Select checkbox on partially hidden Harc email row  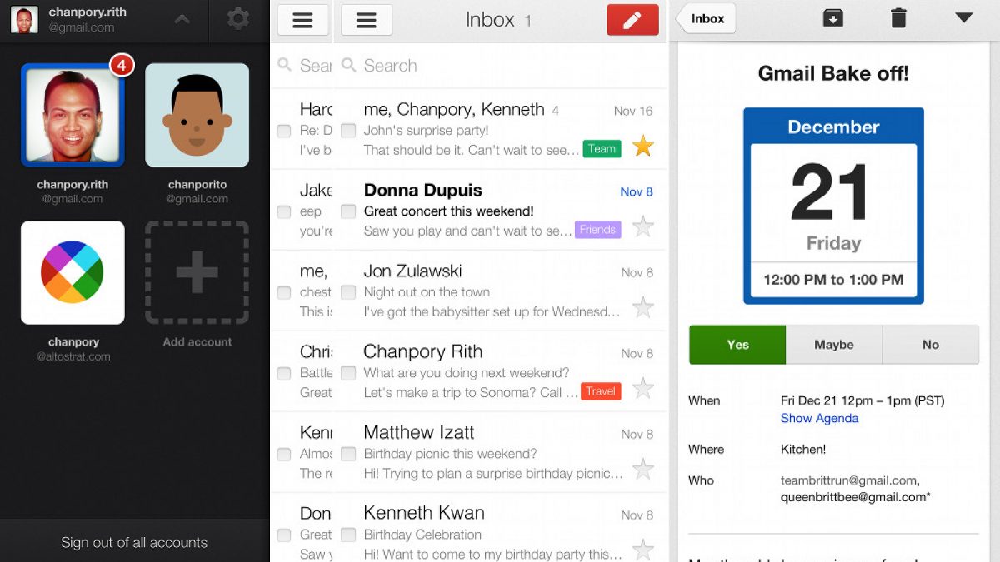pyautogui.click(x=284, y=131)
